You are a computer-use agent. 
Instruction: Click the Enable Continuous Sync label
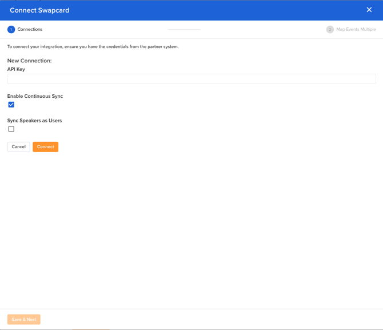pos(35,96)
